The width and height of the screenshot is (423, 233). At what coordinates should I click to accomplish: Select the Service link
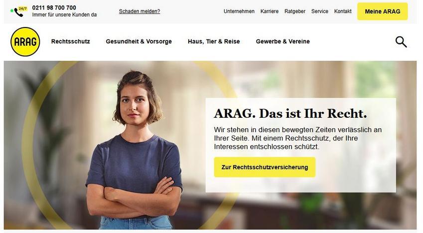coord(320,11)
